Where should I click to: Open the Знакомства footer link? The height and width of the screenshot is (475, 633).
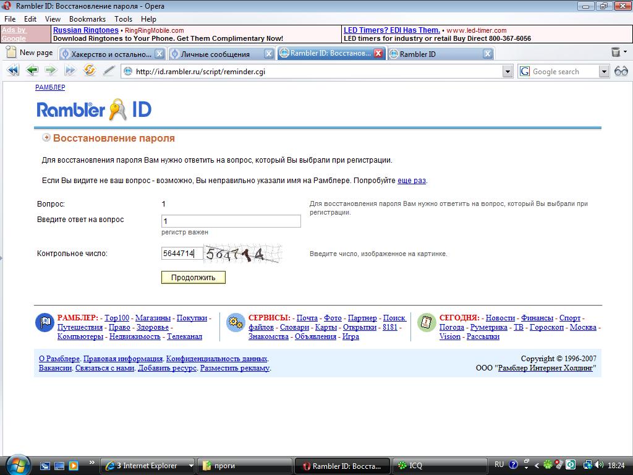click(268, 336)
